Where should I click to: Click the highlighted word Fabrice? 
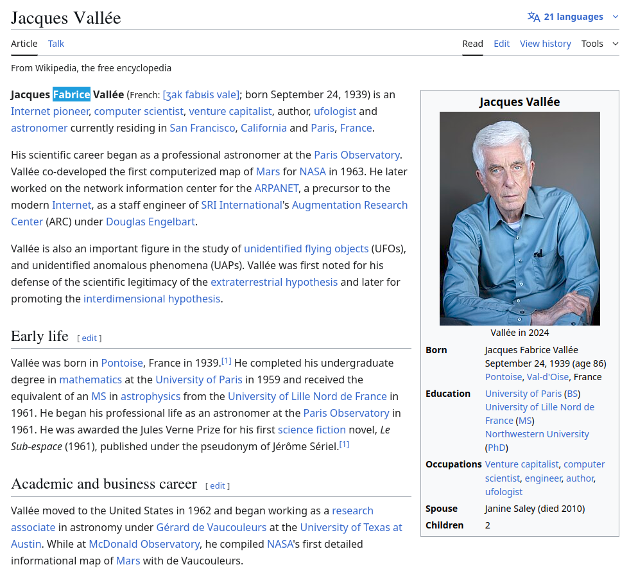(x=71, y=95)
